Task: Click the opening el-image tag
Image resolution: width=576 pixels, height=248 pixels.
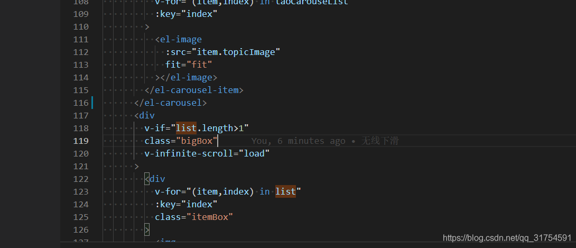Action: (x=178, y=39)
